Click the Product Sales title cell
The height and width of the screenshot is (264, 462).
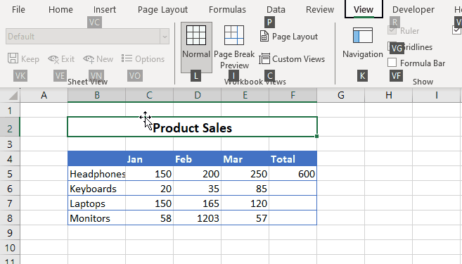(x=192, y=127)
